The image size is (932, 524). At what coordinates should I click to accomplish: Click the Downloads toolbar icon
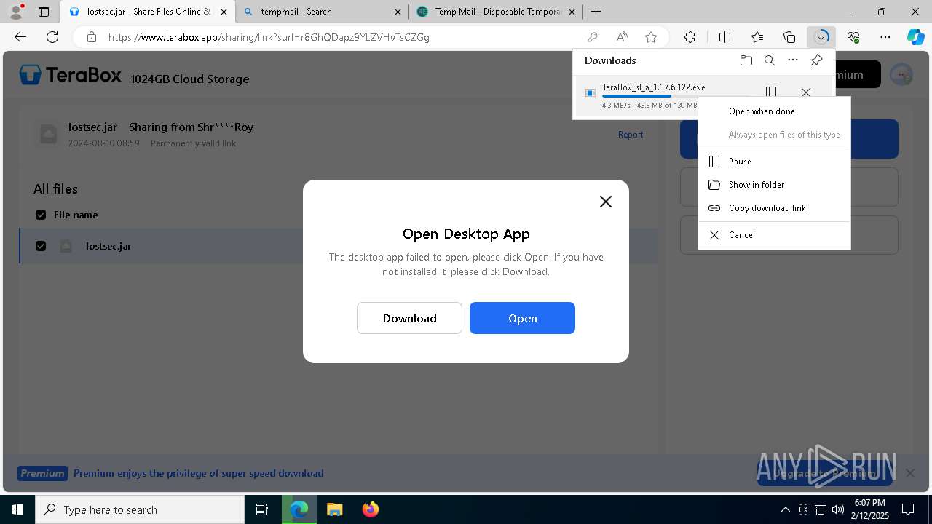[x=821, y=37]
